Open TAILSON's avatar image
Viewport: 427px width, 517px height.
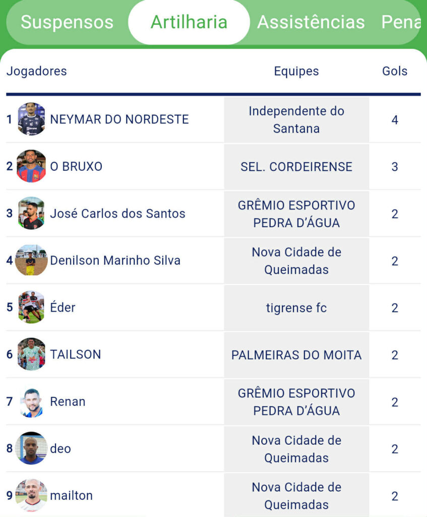(31, 354)
